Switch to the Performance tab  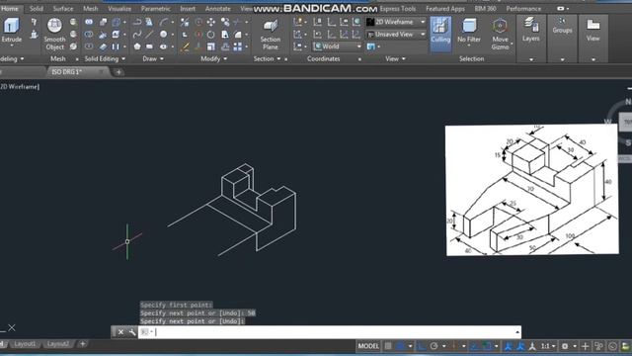pos(523,9)
